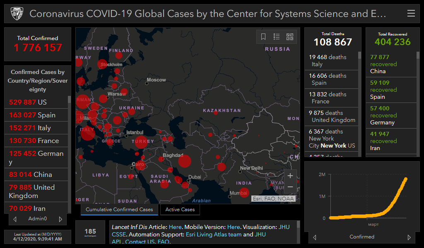This screenshot has width=424, height=248.
Task: Open the basemap gallery grid icon
Action: click(290, 37)
